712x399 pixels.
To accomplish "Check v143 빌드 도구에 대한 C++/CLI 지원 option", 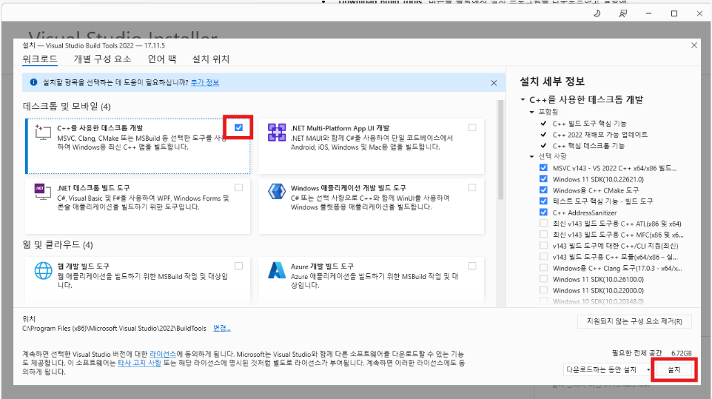I will (x=543, y=246).
